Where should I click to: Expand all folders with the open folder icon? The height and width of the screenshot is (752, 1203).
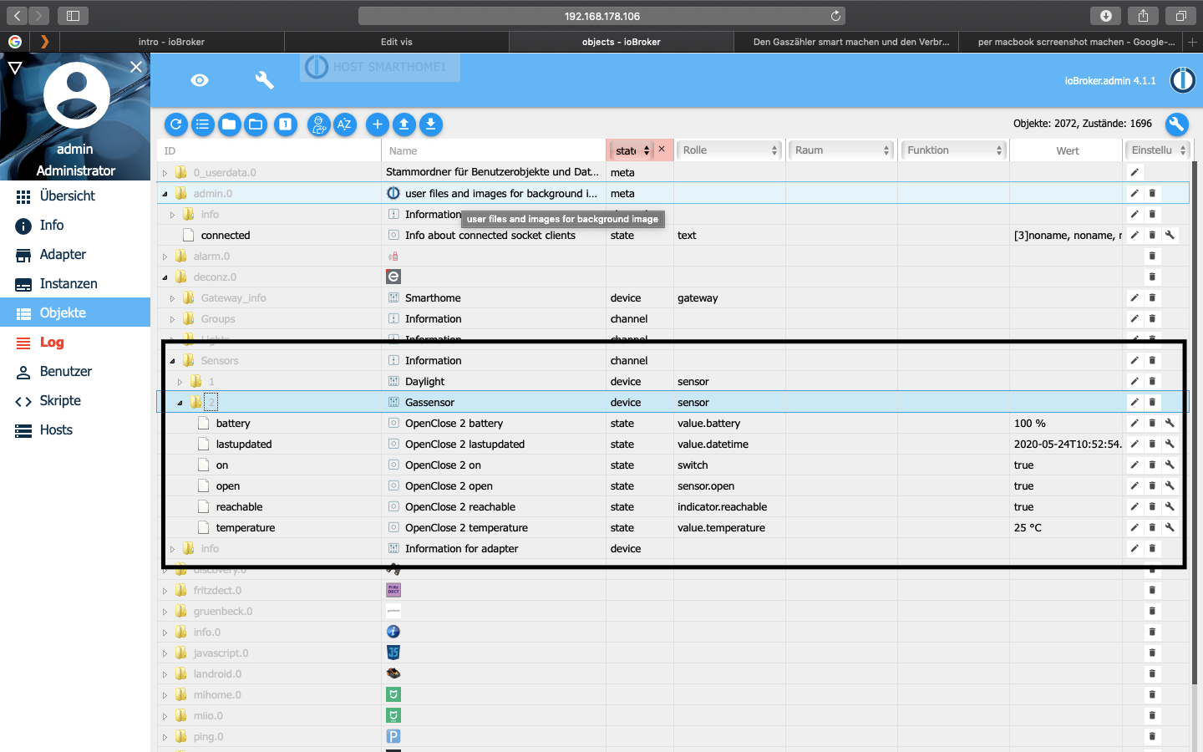click(x=256, y=124)
